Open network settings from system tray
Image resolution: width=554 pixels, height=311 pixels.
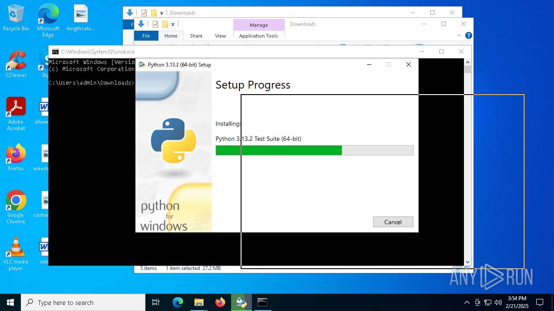[x=488, y=302]
